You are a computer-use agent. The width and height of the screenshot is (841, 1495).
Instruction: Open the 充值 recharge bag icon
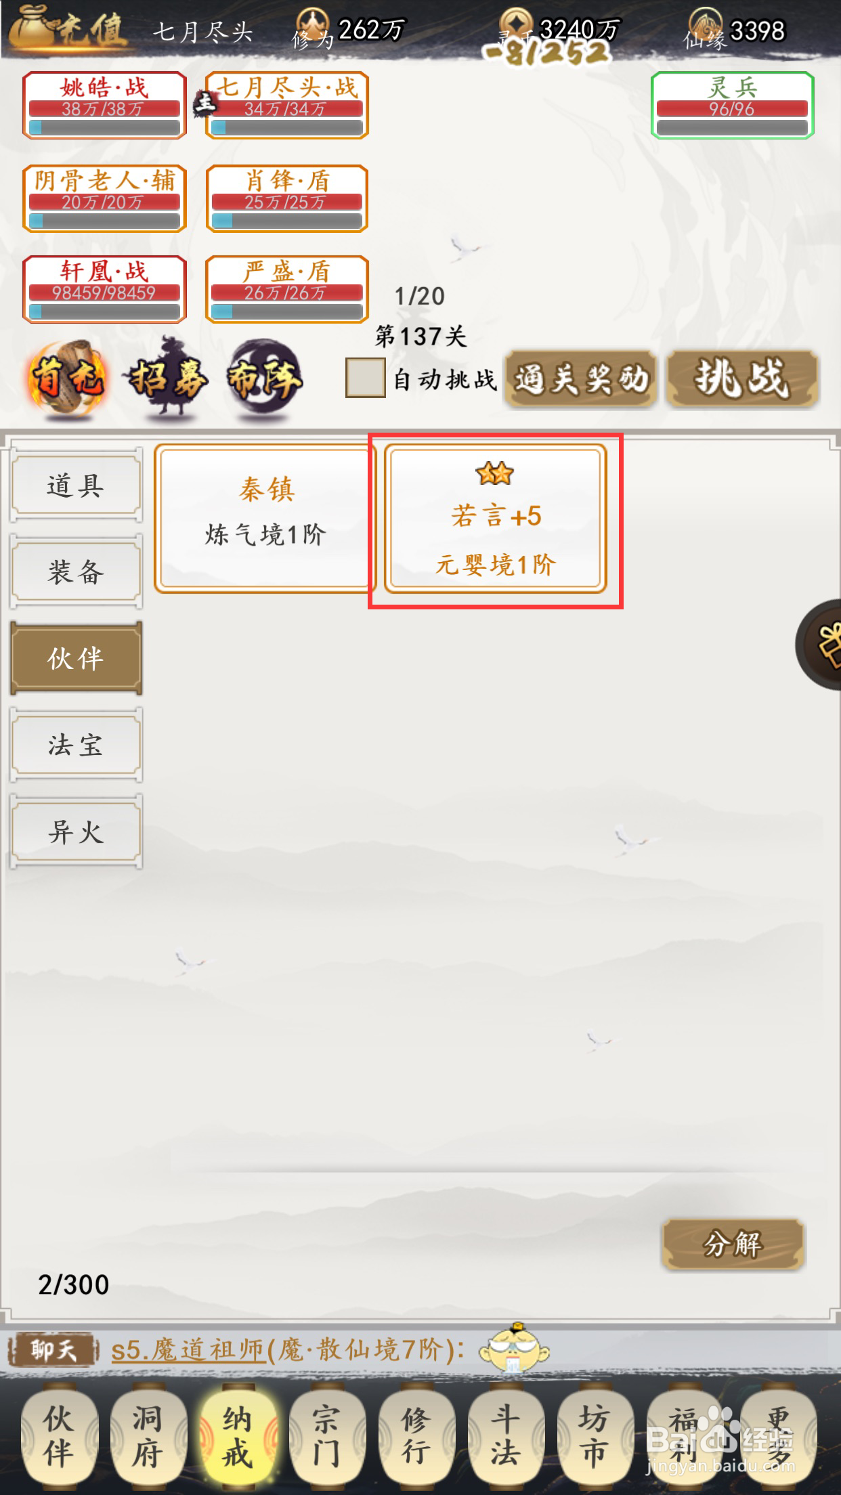click(x=69, y=28)
